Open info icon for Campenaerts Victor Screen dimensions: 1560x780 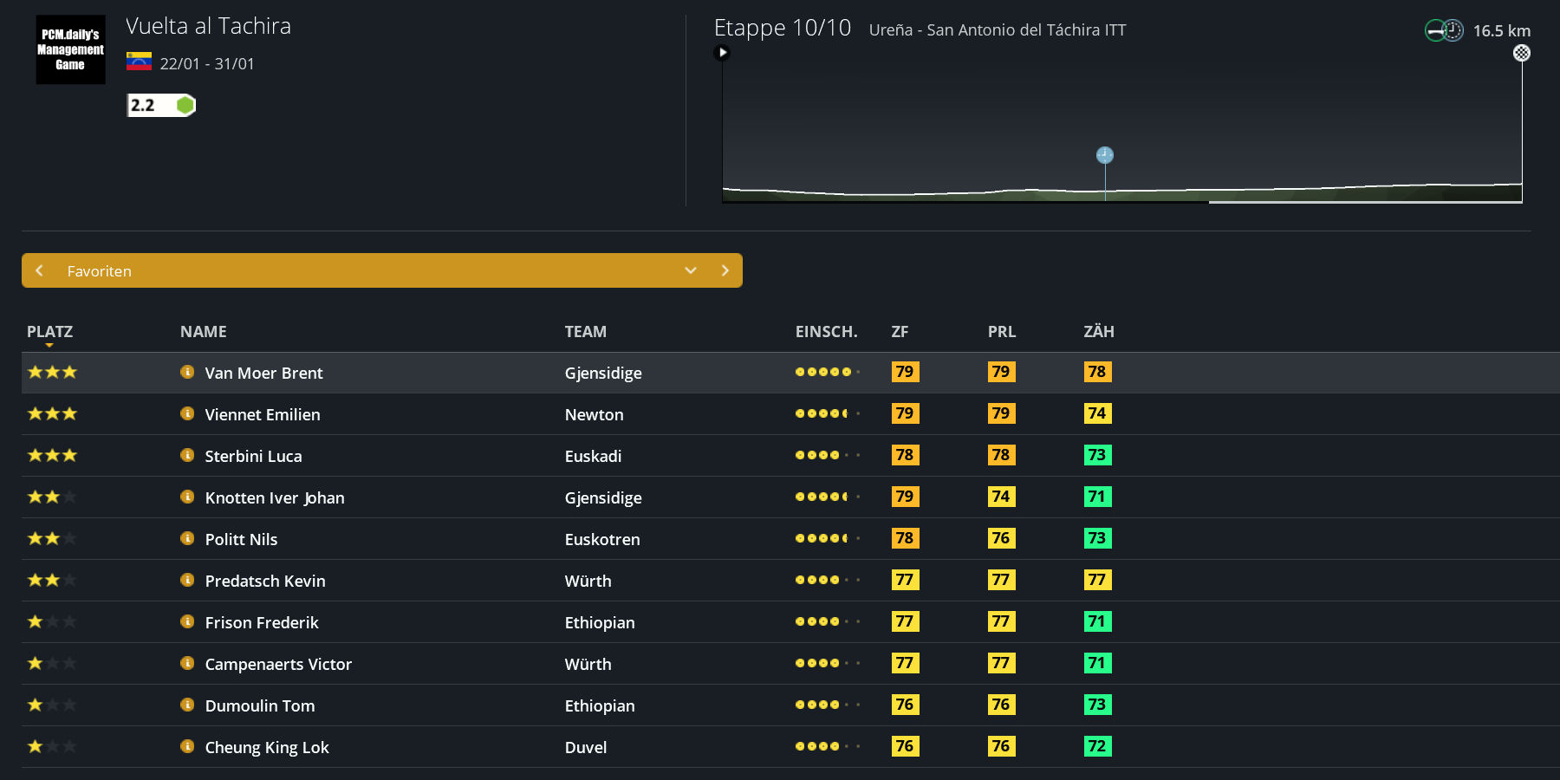tap(187, 663)
